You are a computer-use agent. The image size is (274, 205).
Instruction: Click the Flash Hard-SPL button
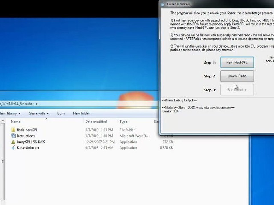237,62
